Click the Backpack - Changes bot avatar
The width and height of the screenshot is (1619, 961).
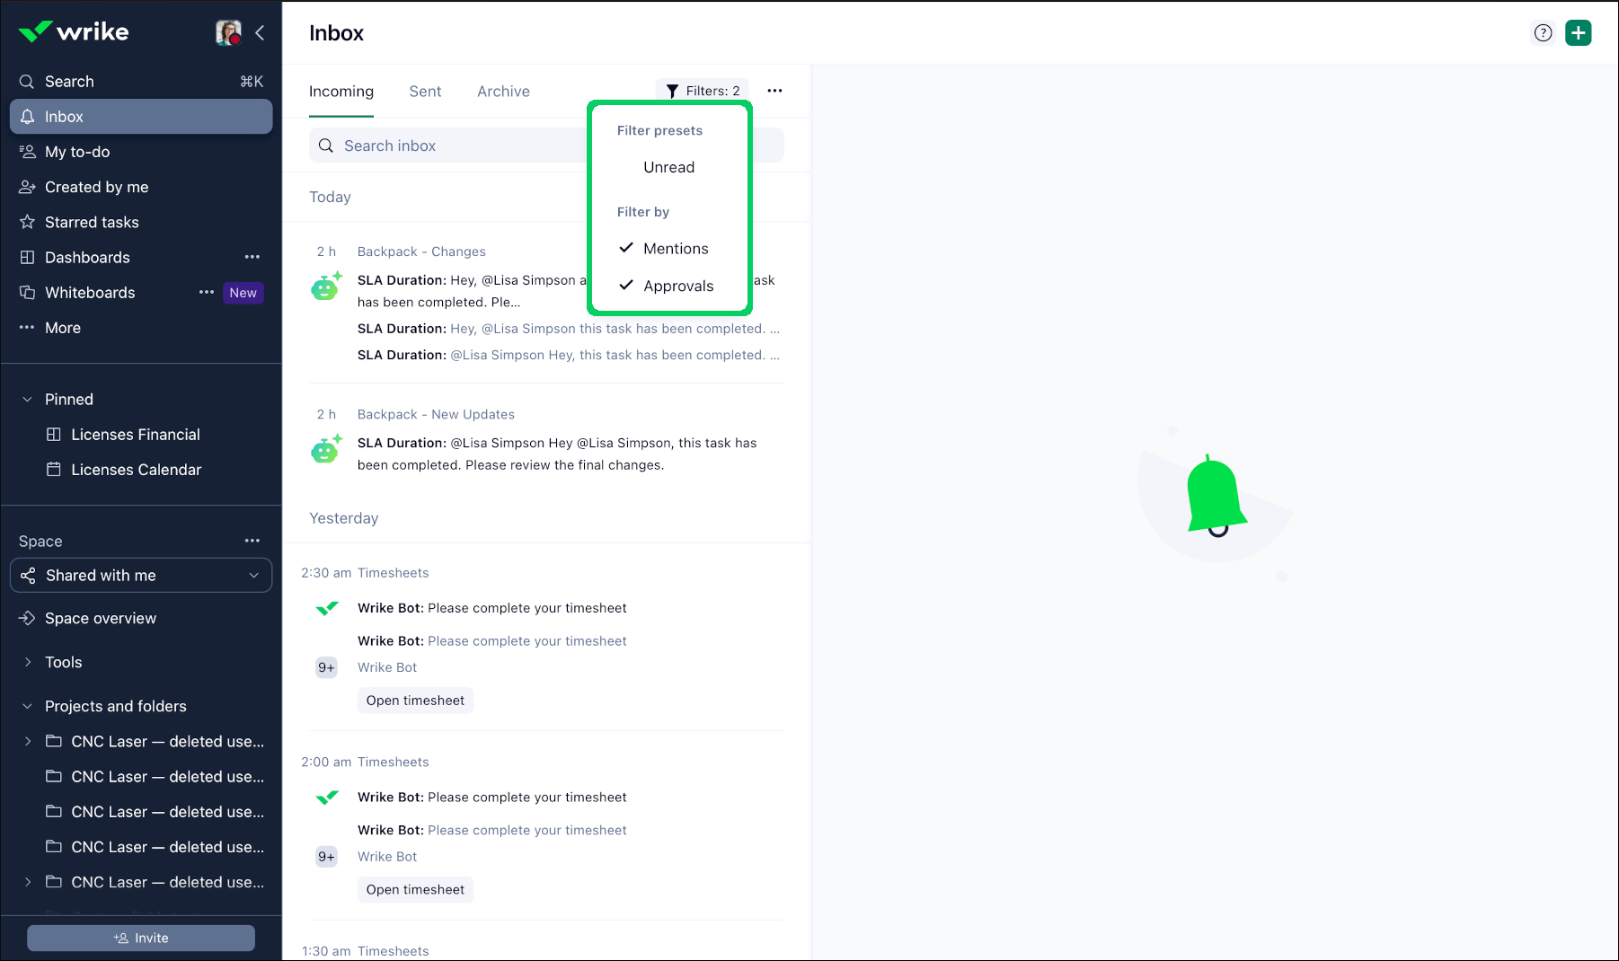325,287
